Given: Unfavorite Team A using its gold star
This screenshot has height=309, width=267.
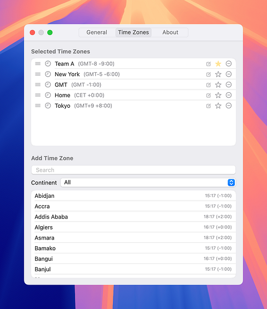Looking at the screenshot, I should [218, 64].
